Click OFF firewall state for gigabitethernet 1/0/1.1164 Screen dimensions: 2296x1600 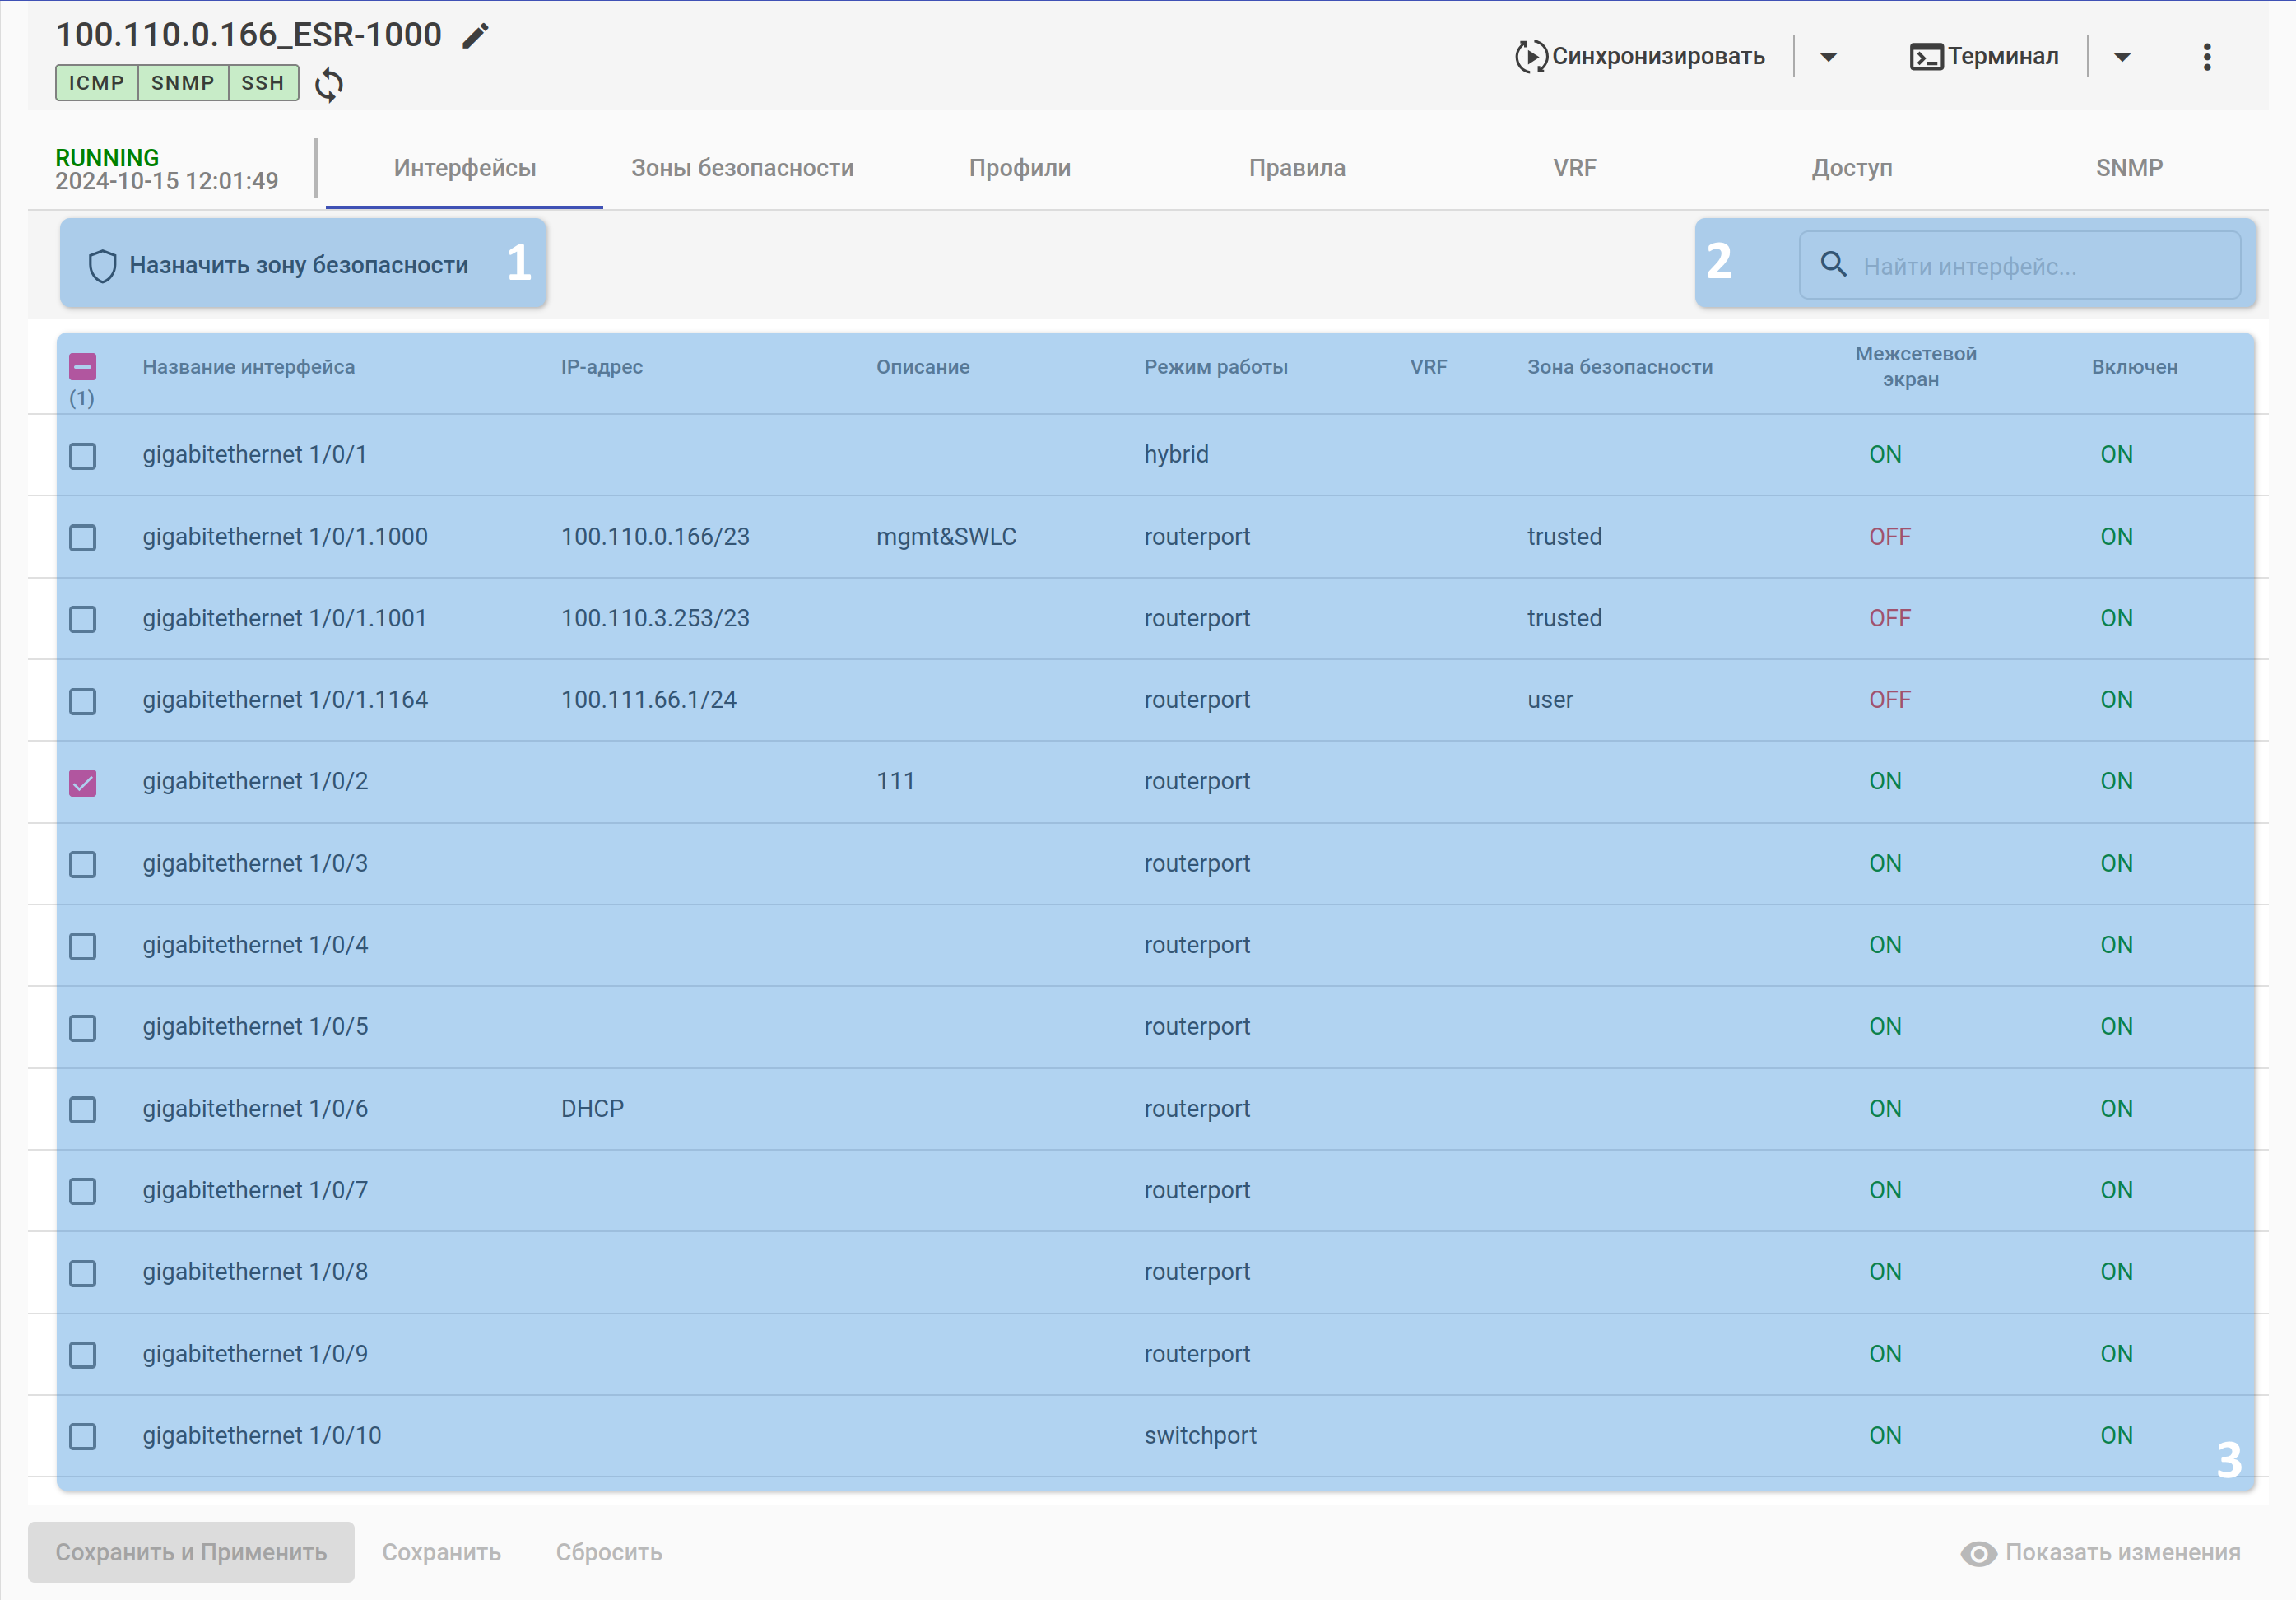pos(1889,700)
